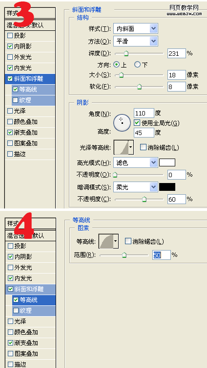The height and width of the screenshot is (368, 207).
Task: Open the 高光模式 dropdown showing 滤色
Action: [135, 162]
